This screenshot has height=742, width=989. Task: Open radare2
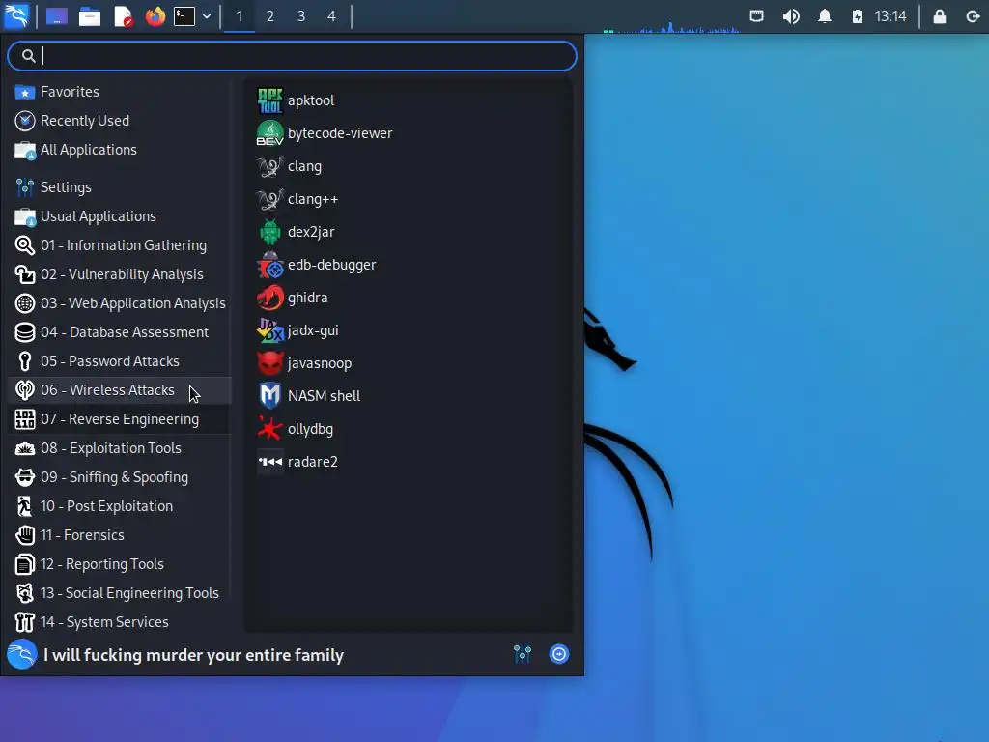(409, 461)
